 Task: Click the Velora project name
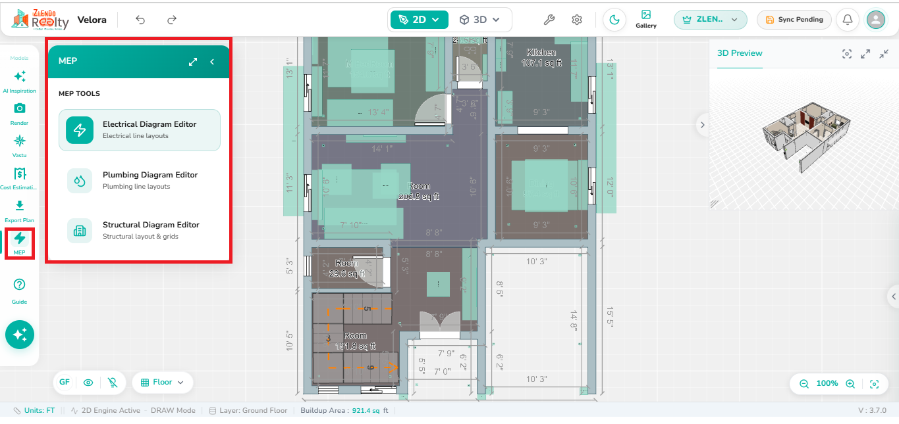(x=92, y=20)
